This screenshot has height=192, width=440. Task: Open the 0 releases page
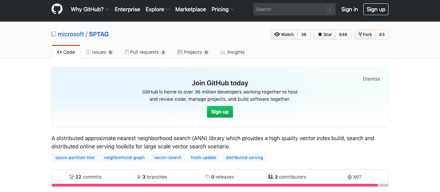coord(220,177)
